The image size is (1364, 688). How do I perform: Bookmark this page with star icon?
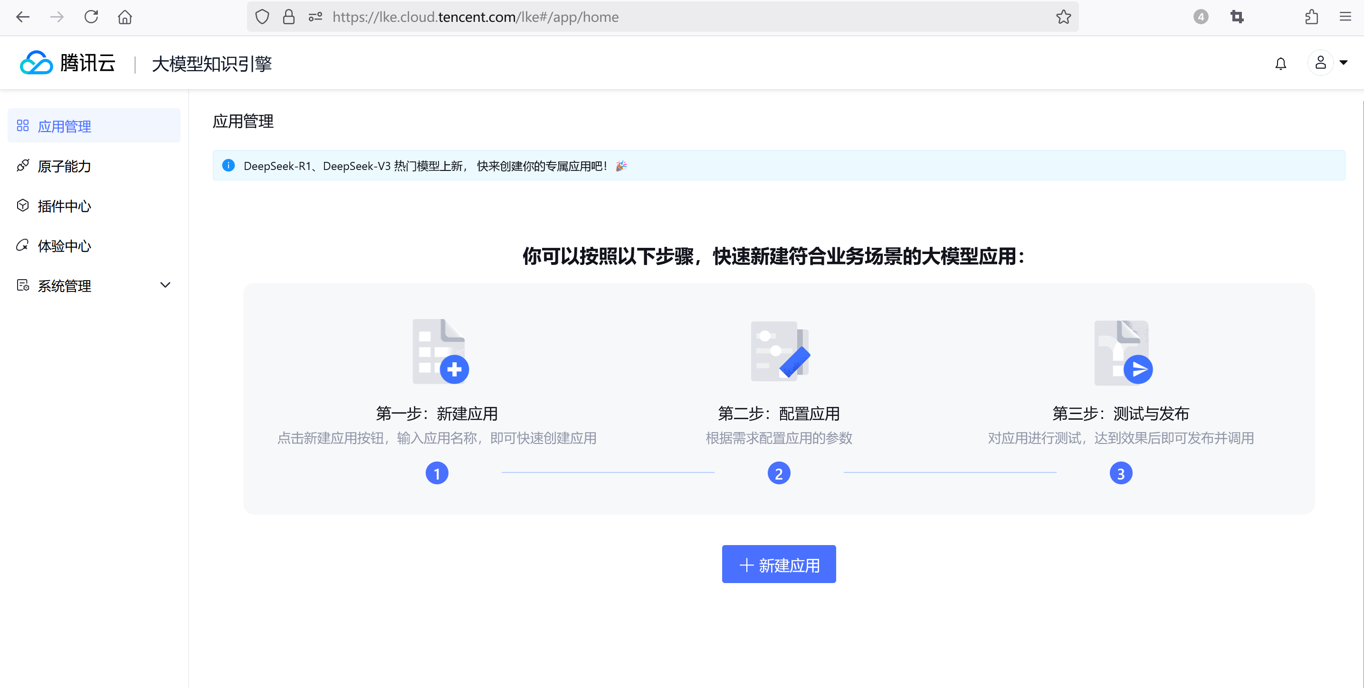pyautogui.click(x=1063, y=17)
